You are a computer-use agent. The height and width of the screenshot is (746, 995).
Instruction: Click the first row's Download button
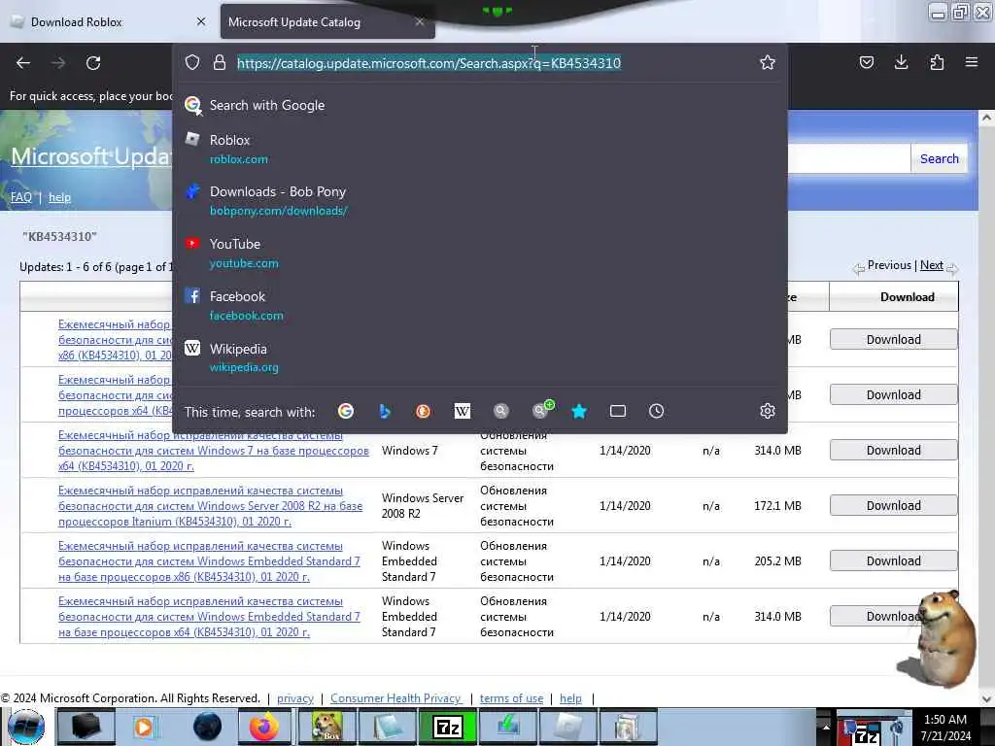(894, 339)
